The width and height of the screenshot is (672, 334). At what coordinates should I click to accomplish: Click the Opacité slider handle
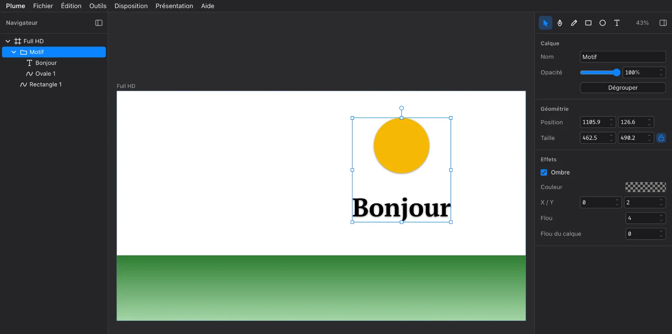[617, 73]
